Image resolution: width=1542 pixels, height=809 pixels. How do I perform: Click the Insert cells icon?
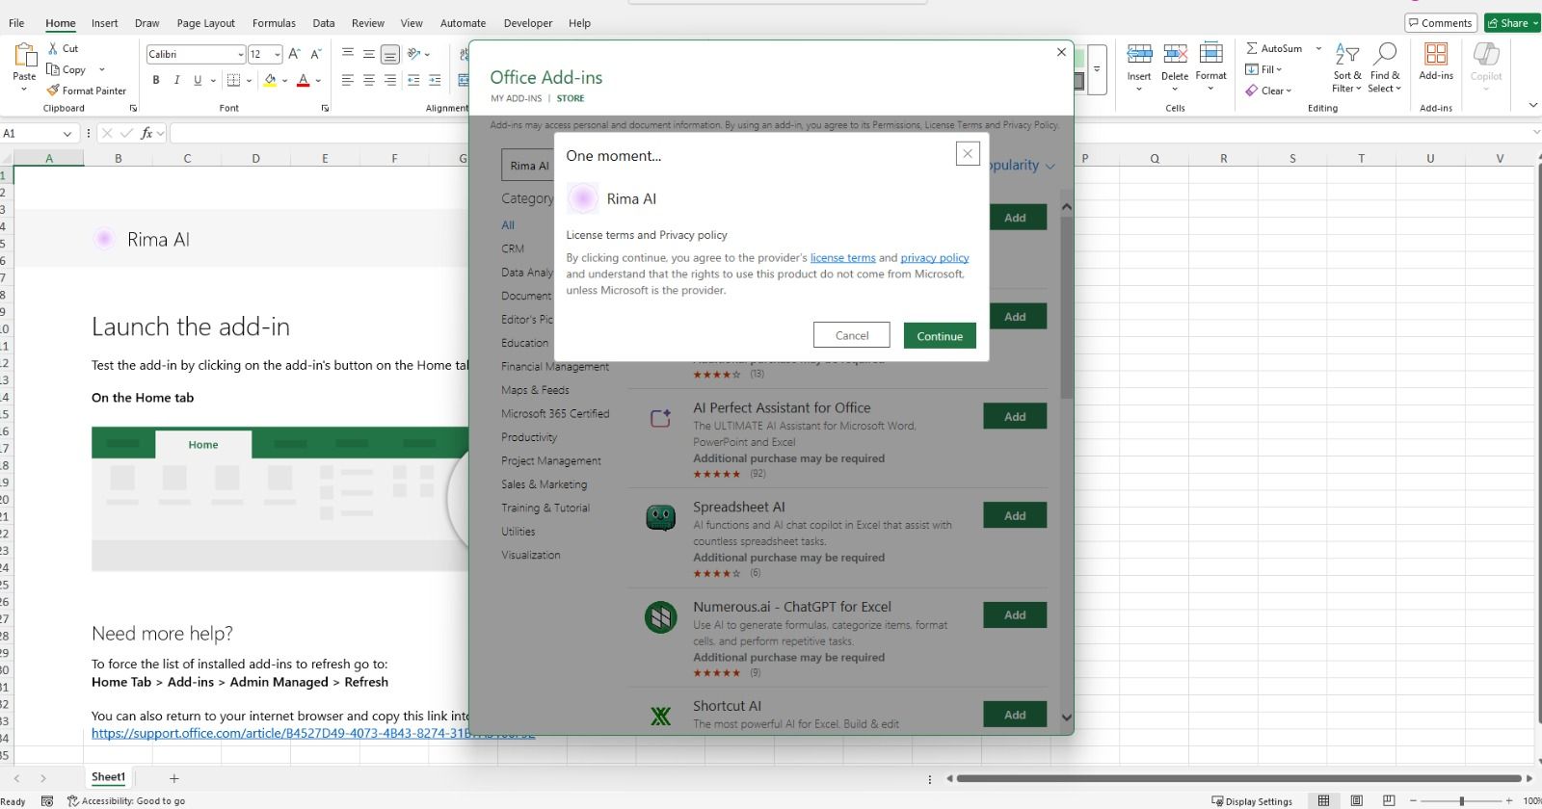[1139, 55]
